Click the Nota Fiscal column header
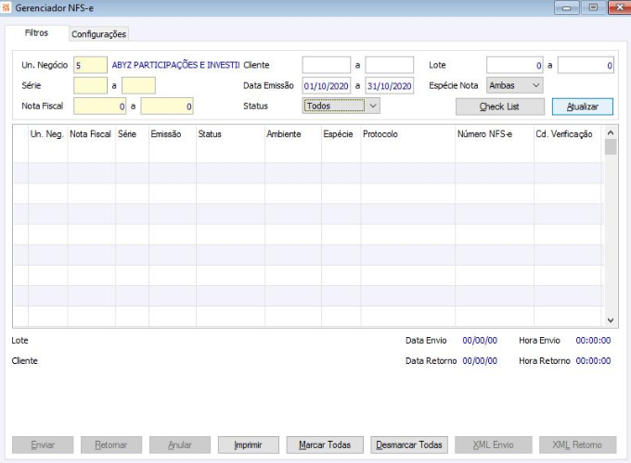Viewport: 631px width, 463px height. click(x=91, y=134)
